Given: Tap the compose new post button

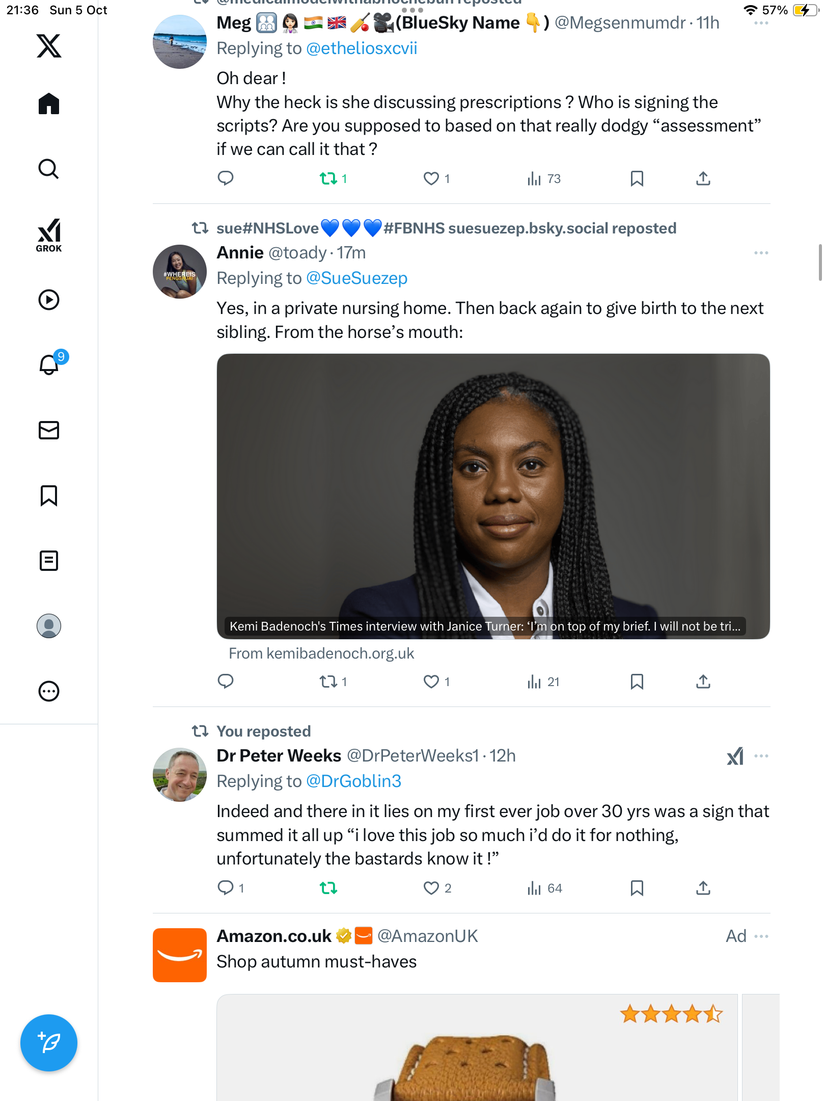Looking at the screenshot, I should pos(49,1043).
